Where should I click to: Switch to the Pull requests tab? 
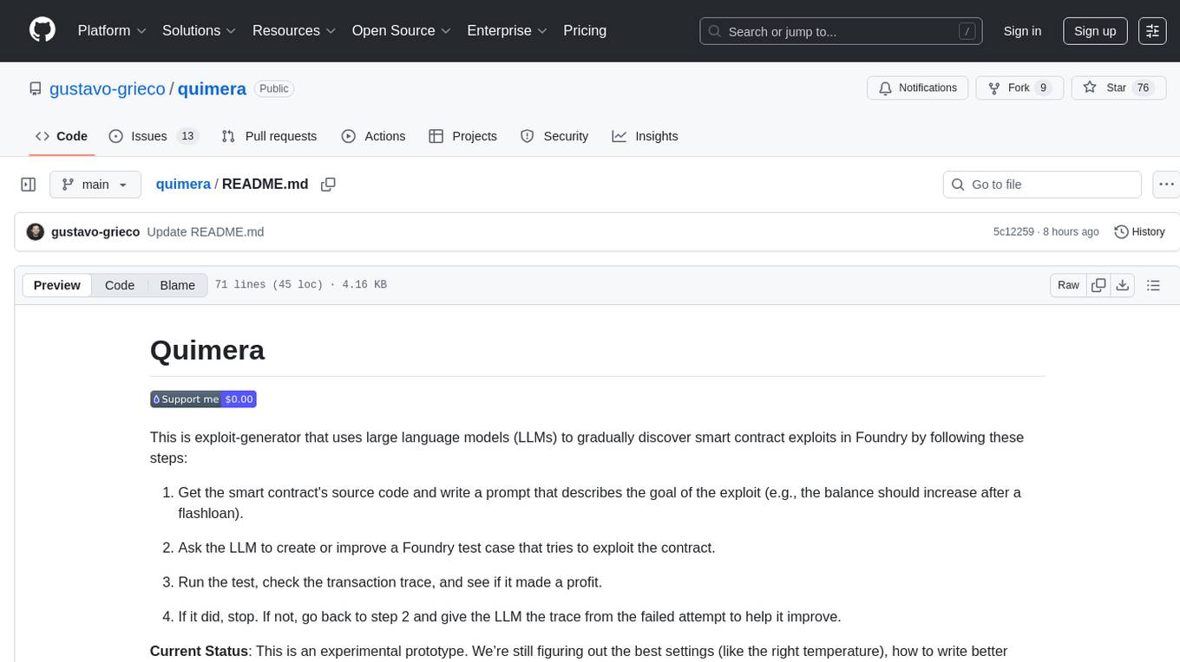269,136
